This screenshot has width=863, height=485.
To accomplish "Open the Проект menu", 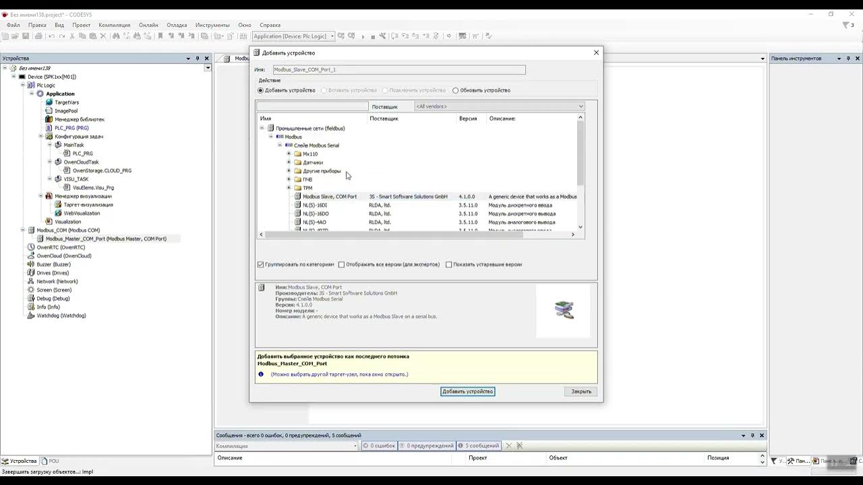I will point(81,25).
